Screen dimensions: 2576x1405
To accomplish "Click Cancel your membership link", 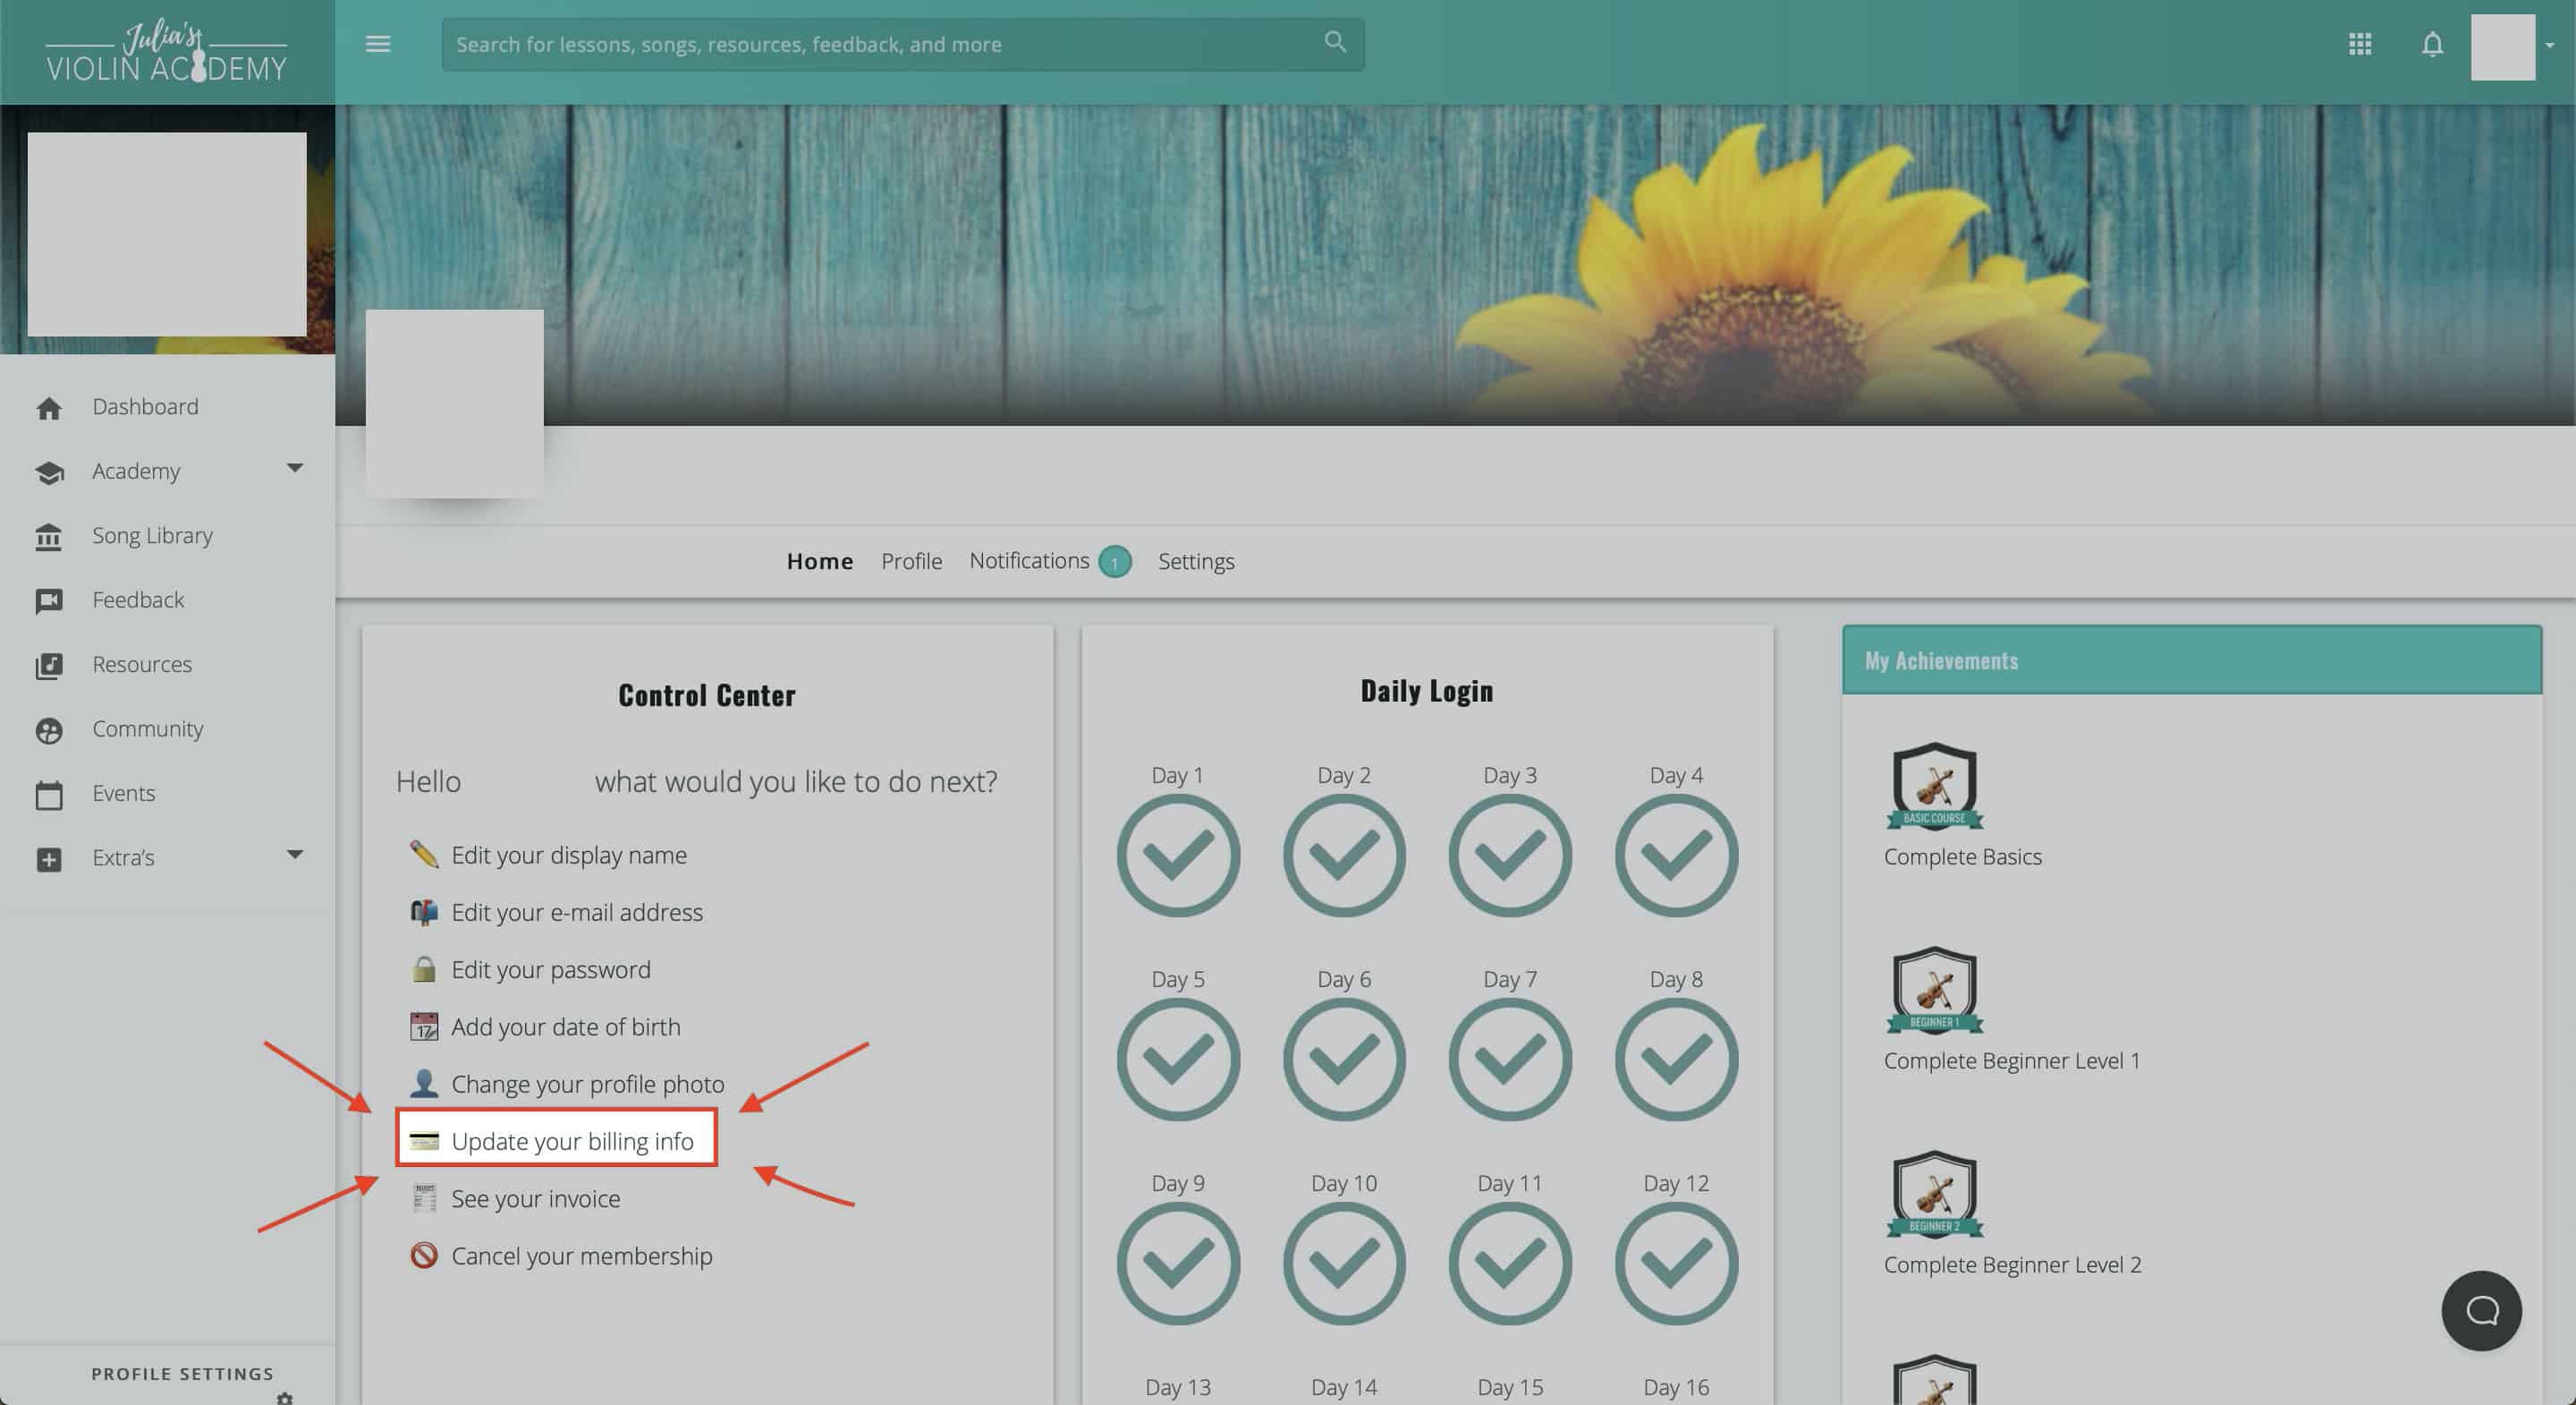I will tap(581, 1256).
